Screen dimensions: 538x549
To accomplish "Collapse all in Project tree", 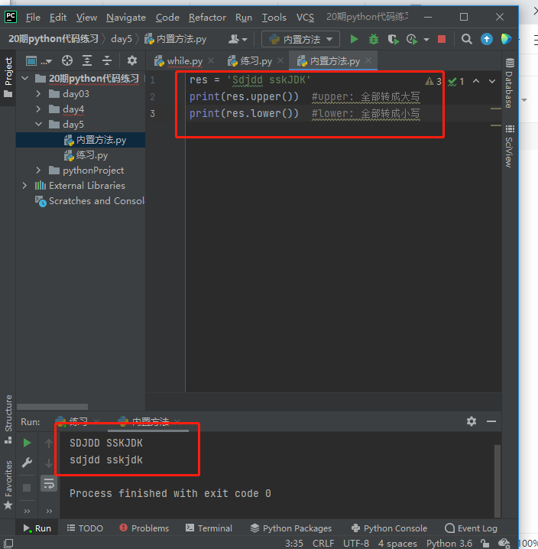I will click(x=107, y=61).
